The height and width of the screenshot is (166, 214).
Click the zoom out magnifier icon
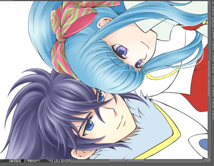(x=12, y=161)
